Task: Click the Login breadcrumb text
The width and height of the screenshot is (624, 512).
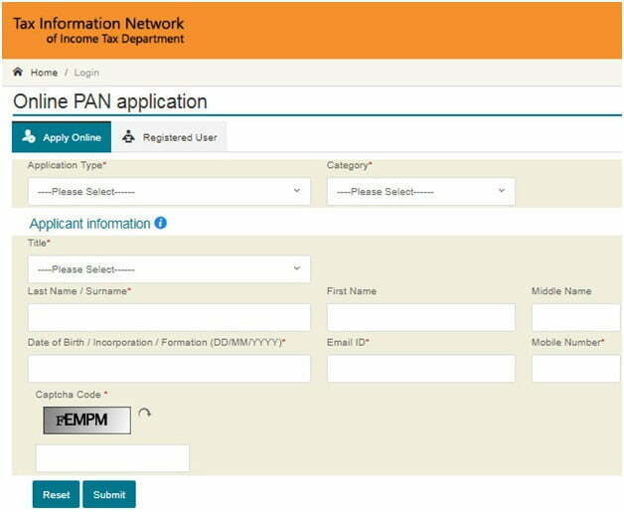Action: coord(86,73)
